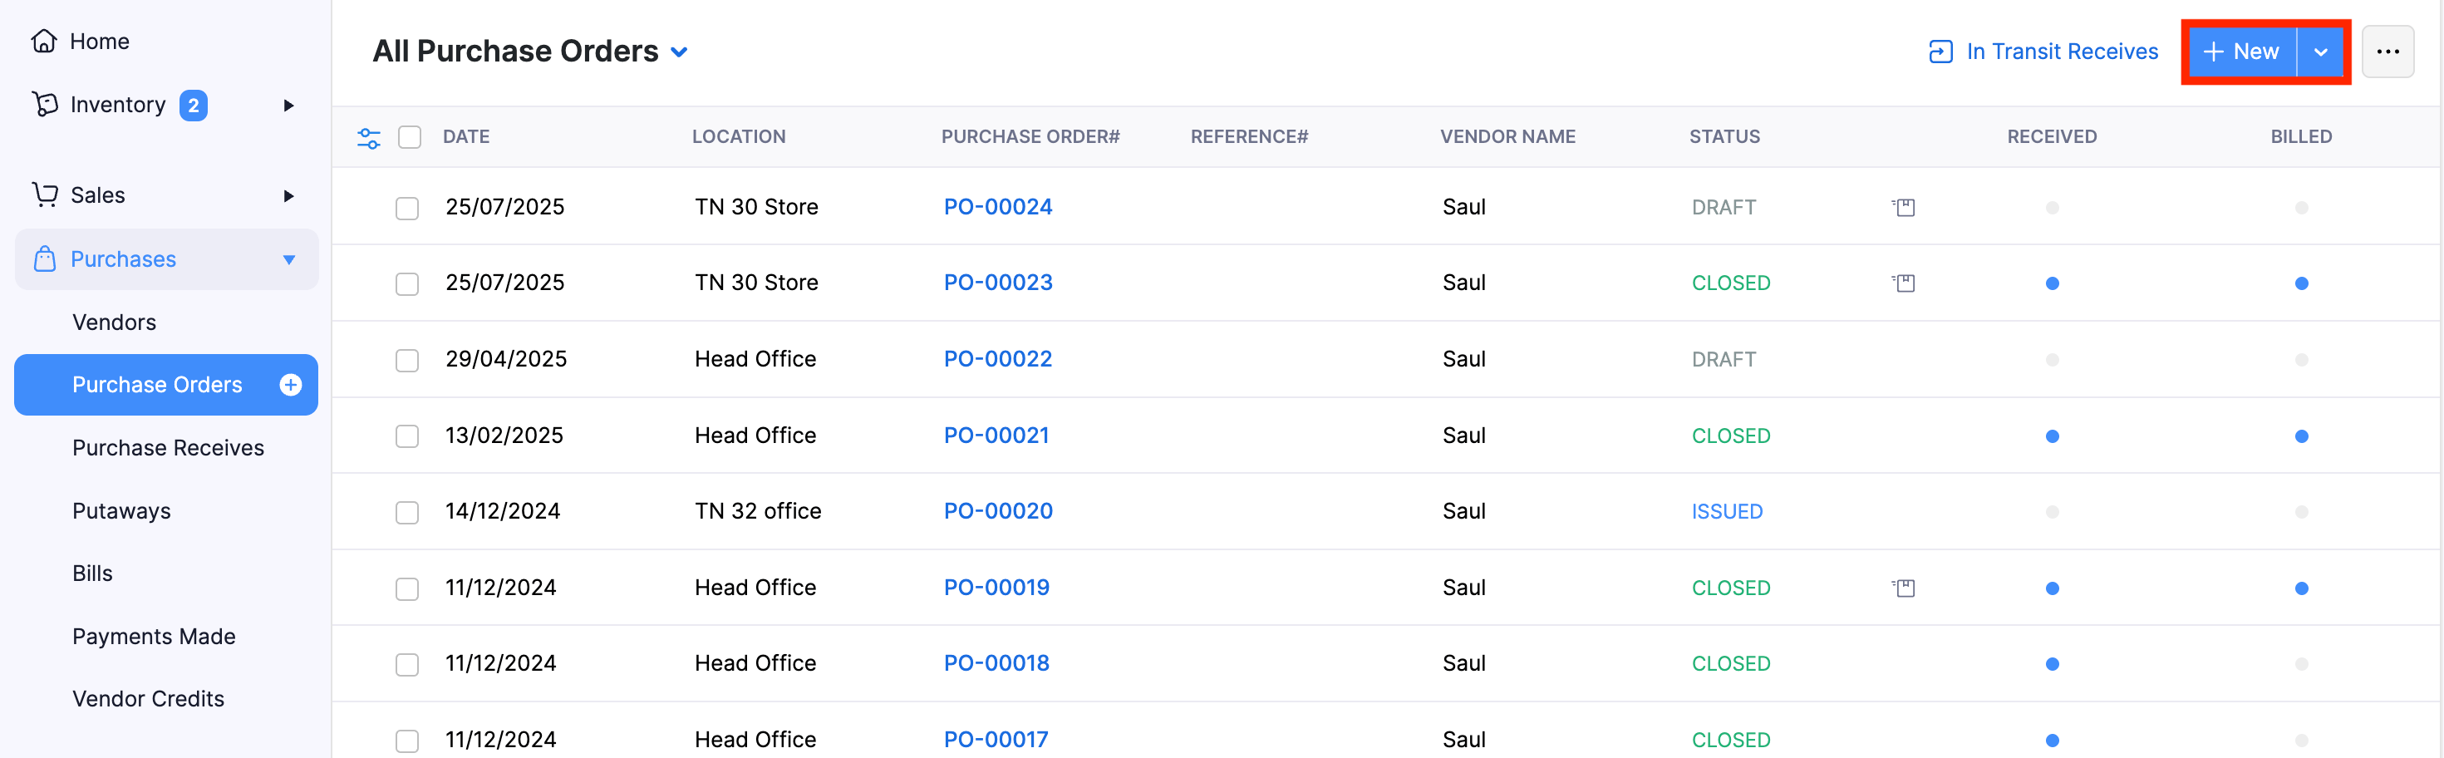This screenshot has height=758, width=2444.
Task: Sort by the DATE column header
Action: [466, 136]
